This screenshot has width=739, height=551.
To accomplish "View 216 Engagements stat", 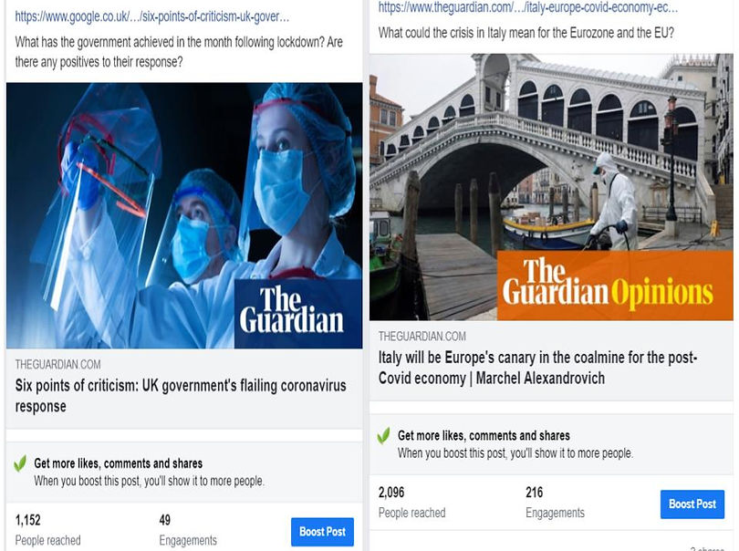I will coord(555,502).
